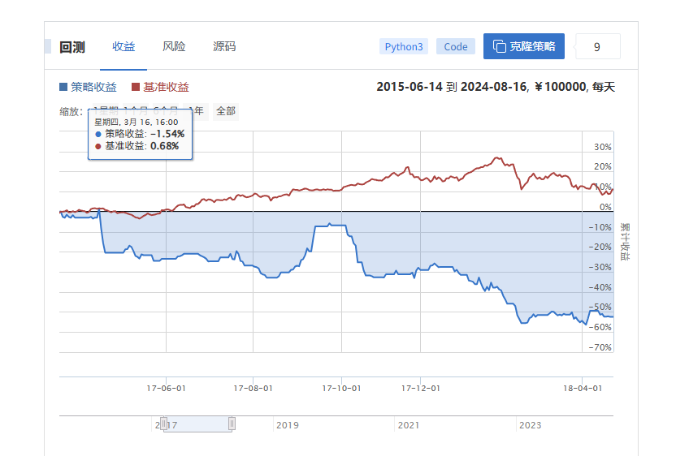Click blue 策略收益 legend color square
This screenshot has width=676, height=456.
coord(63,87)
